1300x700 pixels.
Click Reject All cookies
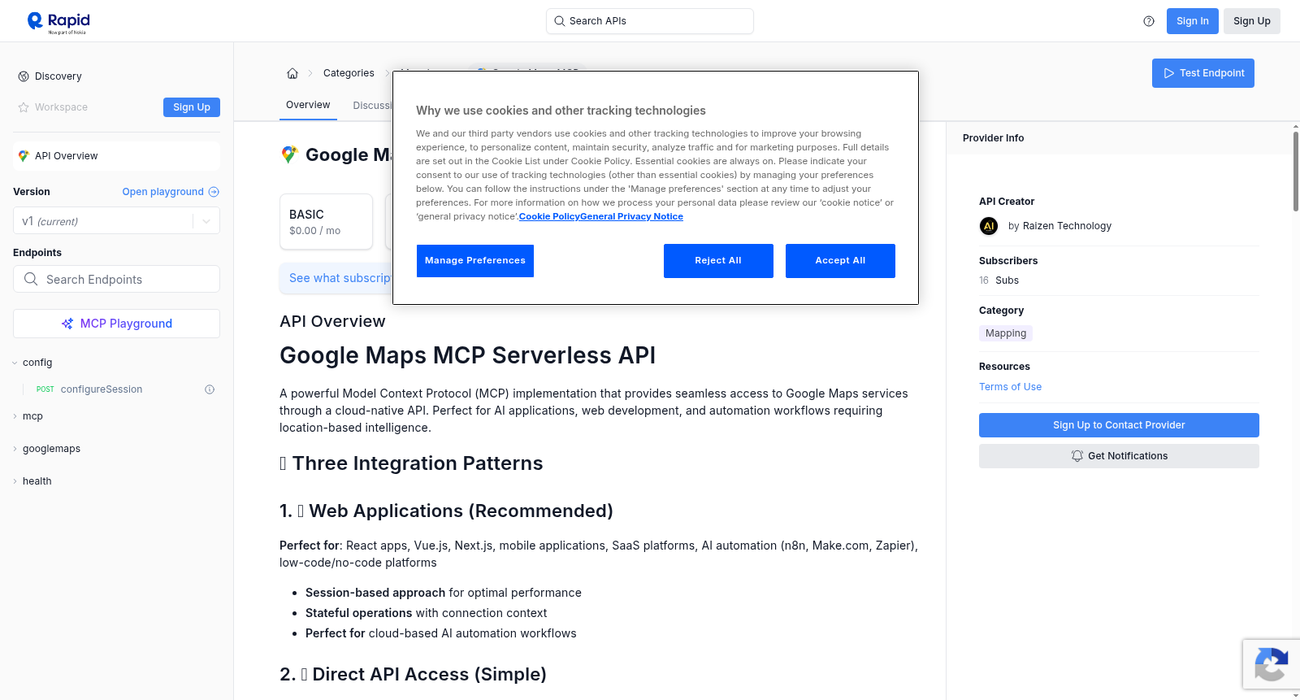click(718, 261)
